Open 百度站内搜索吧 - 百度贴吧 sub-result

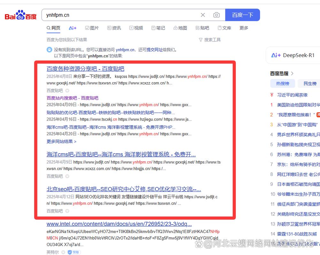point(72,98)
